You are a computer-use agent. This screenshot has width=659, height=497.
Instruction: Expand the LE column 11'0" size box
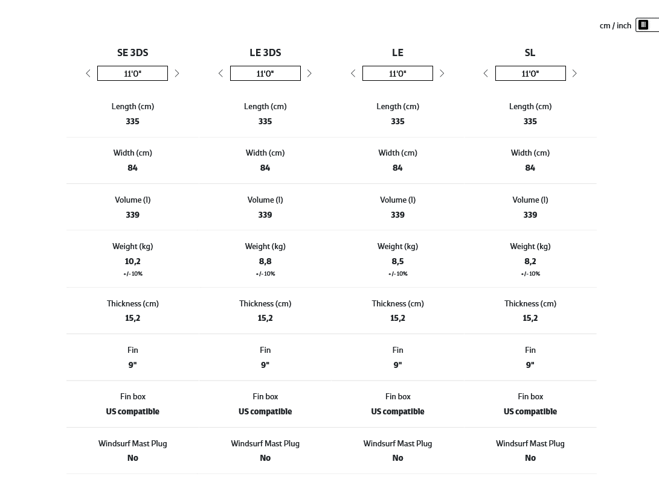point(397,74)
